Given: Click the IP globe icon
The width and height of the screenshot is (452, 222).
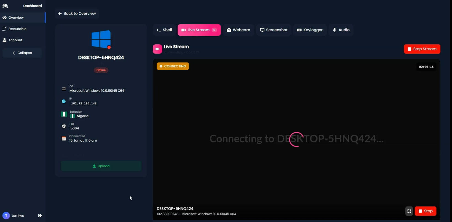Looking at the screenshot, I should point(64,101).
